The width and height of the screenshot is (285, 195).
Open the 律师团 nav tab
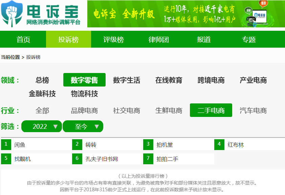pyautogui.click(x=159, y=39)
